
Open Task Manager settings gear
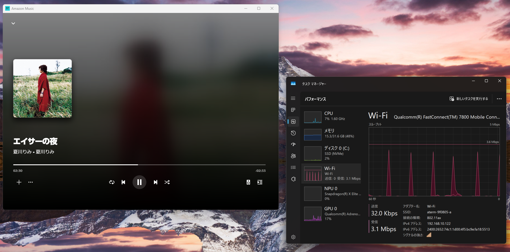[x=293, y=237]
